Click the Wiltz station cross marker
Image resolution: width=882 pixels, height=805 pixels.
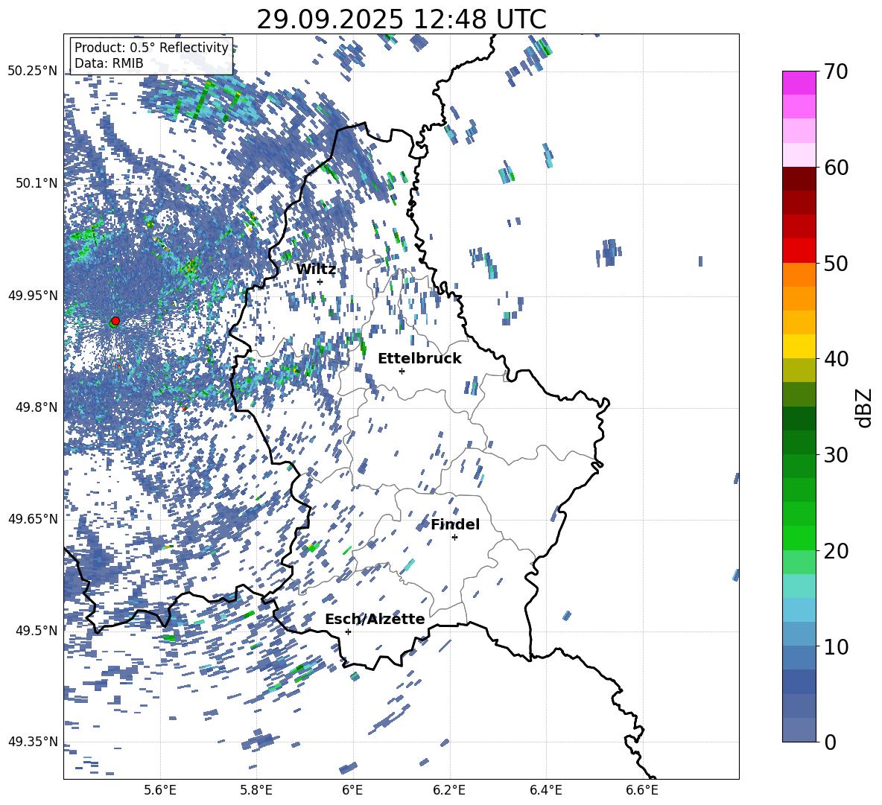pos(320,281)
